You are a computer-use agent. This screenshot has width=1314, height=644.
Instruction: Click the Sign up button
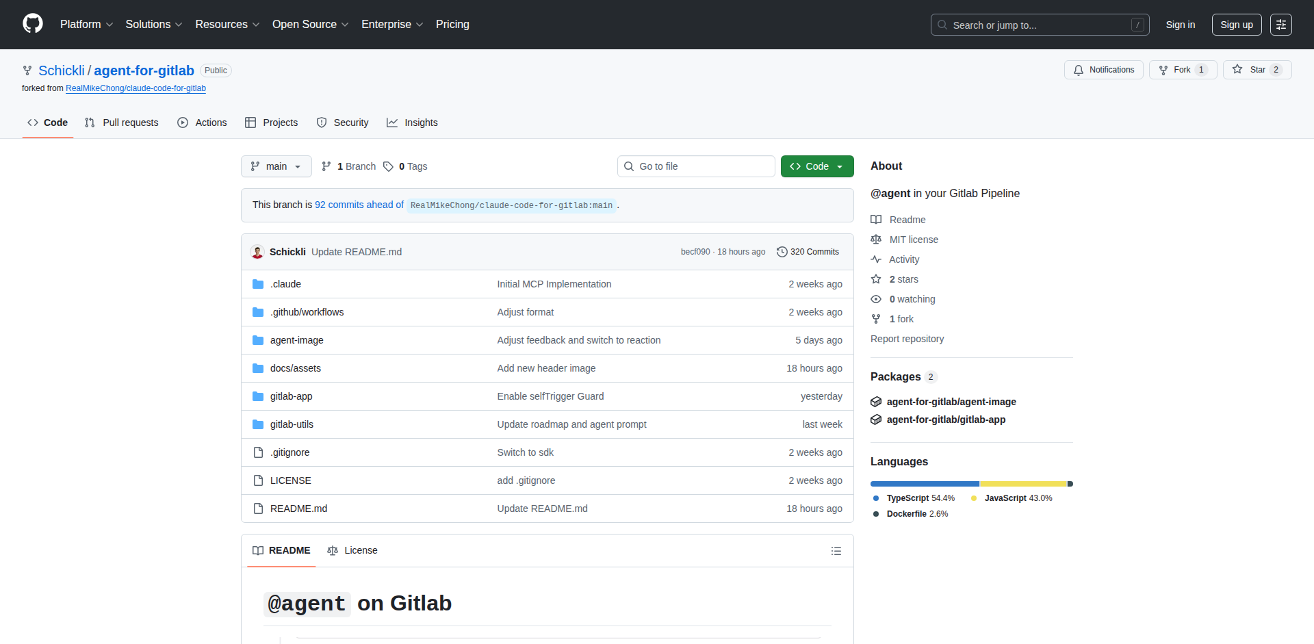(1237, 25)
